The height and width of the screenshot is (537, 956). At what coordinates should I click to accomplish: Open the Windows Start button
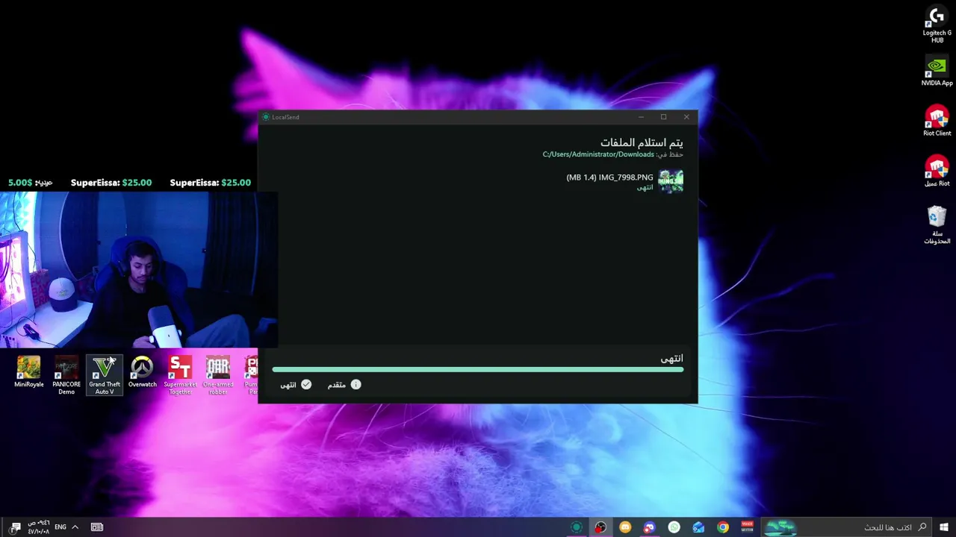tap(944, 527)
